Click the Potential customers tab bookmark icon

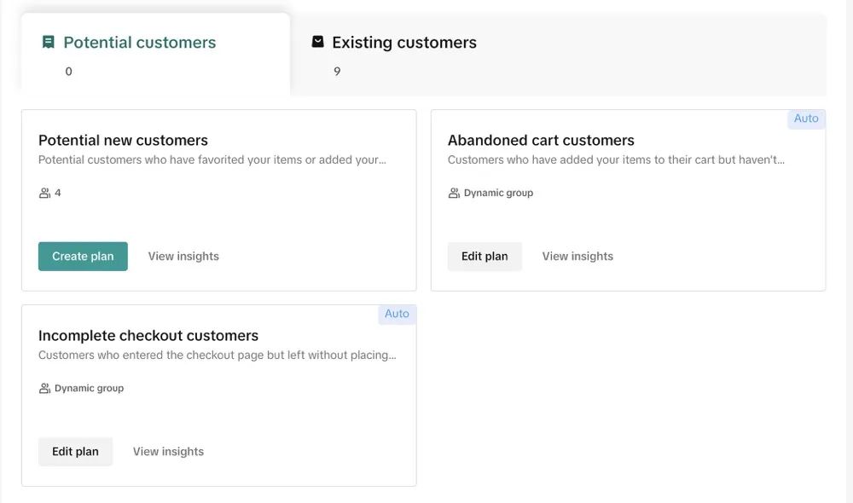tap(48, 42)
